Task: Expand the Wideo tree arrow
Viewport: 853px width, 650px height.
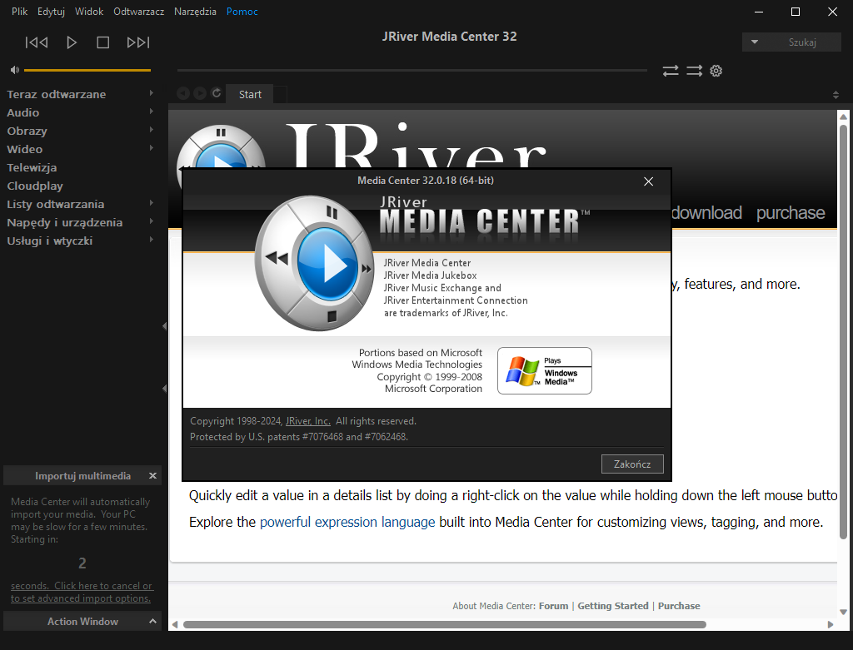Action: [152, 148]
